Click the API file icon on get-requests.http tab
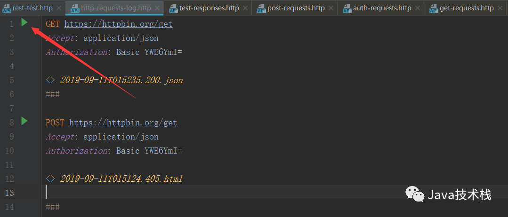 [x=434, y=8]
